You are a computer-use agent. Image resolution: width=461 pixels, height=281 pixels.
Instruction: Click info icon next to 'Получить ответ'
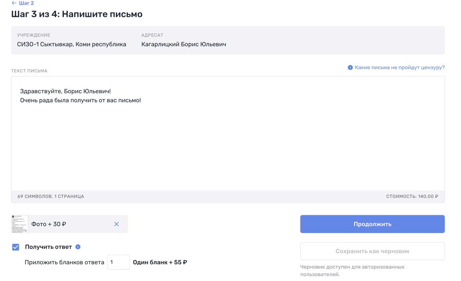point(78,247)
